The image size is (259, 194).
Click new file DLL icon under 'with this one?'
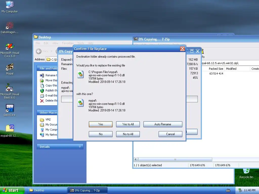click(x=80, y=103)
